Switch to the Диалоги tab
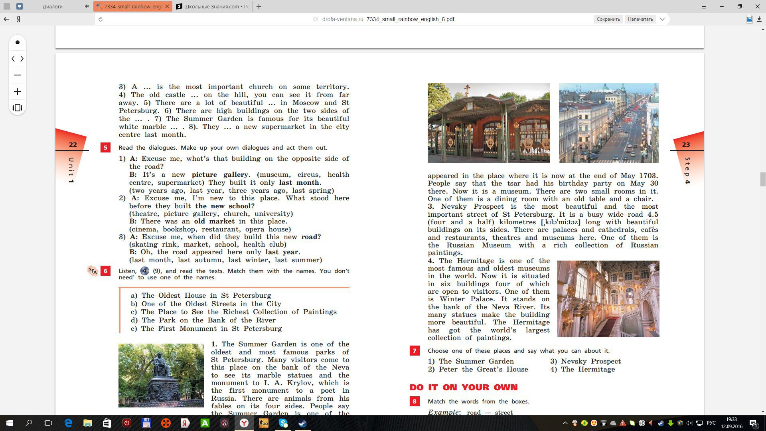This screenshot has width=766, height=431. point(52,6)
